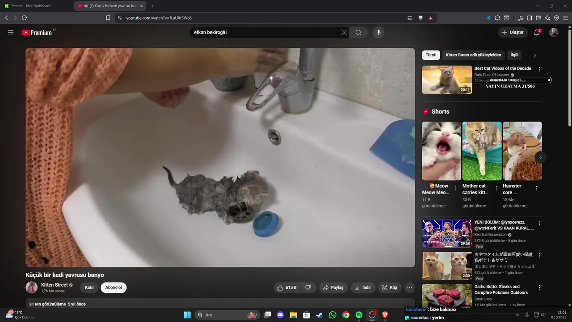Open WhatsApp from taskbar
Screen dimensions: 572x322
click(332, 315)
